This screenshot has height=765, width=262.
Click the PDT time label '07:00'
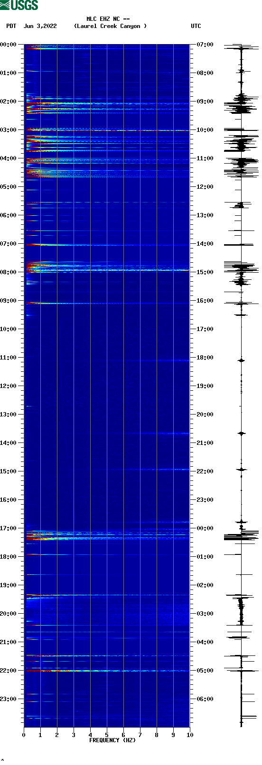point(8,244)
